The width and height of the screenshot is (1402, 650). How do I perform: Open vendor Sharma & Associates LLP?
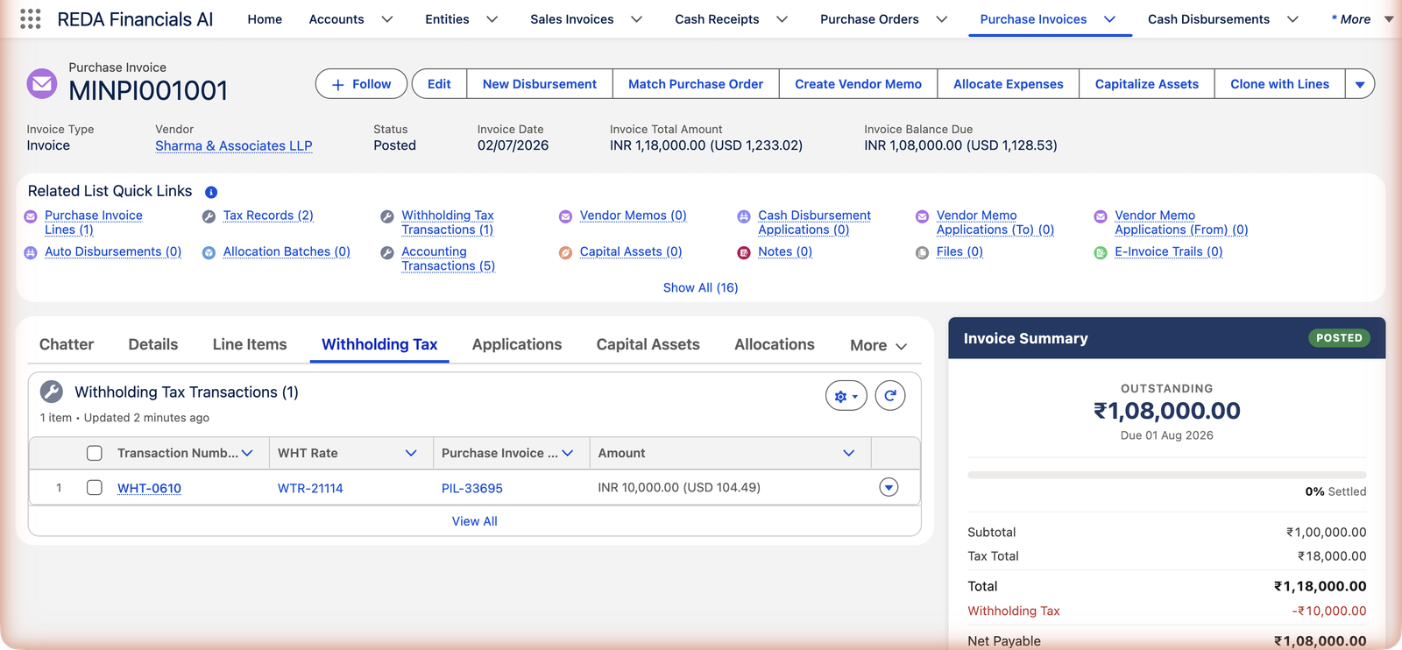234,145
